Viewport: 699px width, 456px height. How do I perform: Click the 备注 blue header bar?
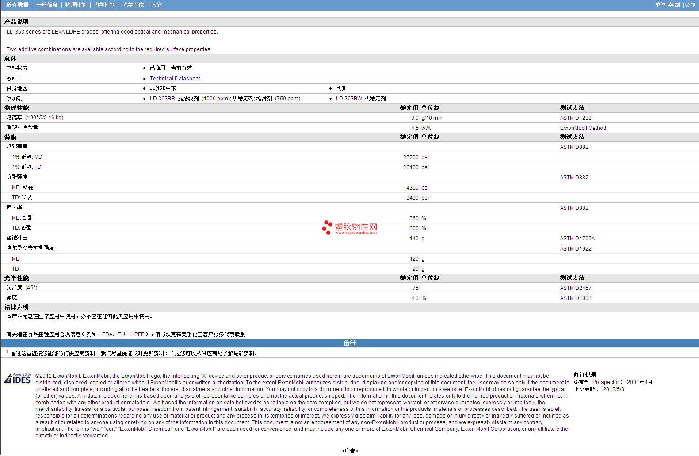(x=349, y=343)
